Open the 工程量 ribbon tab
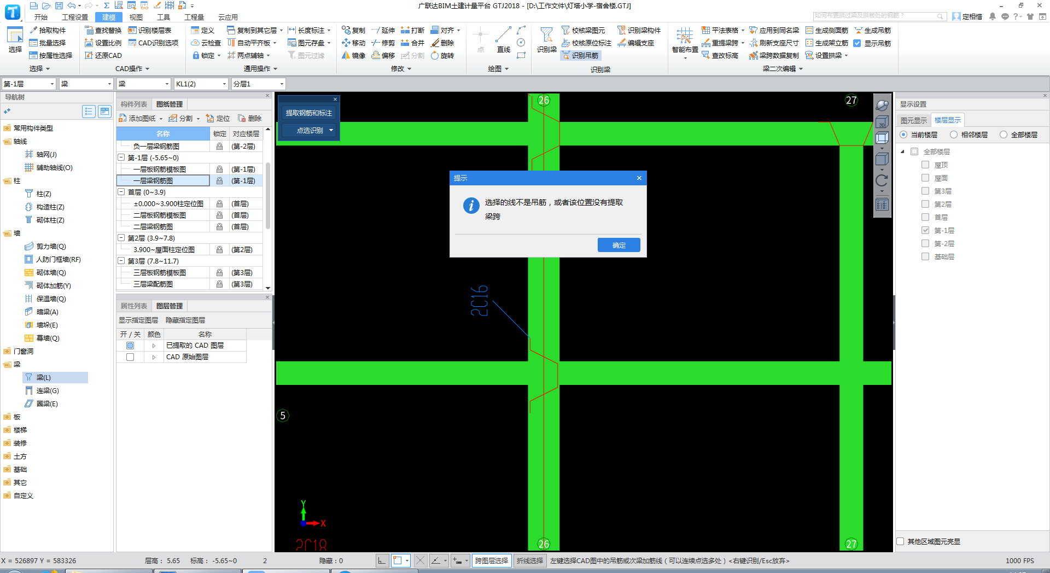Viewport: 1050px width, 573px height. pyautogui.click(x=194, y=17)
